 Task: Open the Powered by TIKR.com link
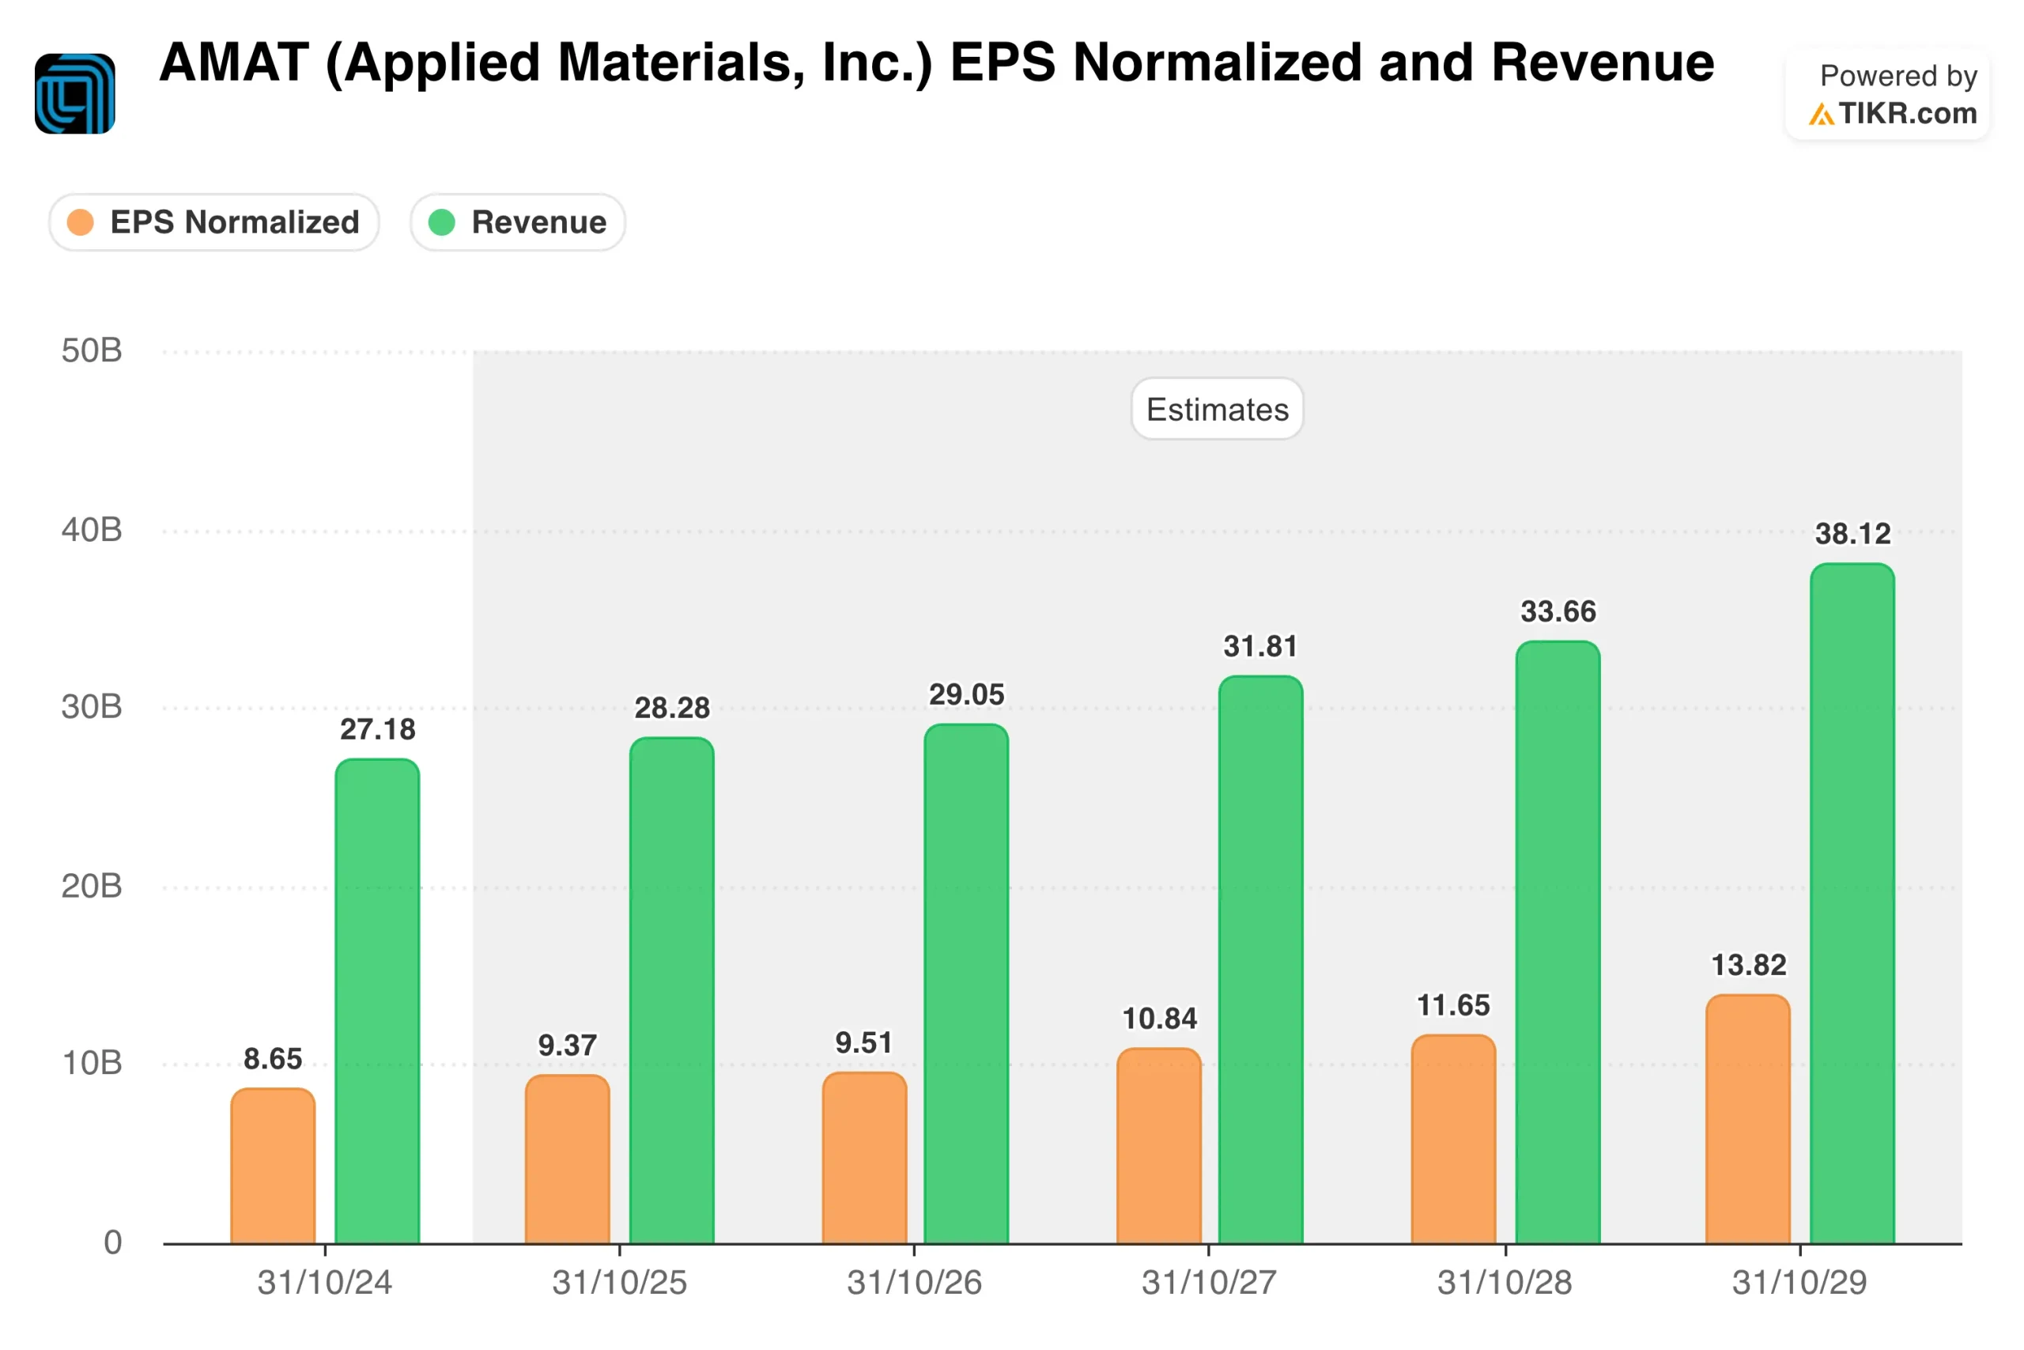[1888, 95]
